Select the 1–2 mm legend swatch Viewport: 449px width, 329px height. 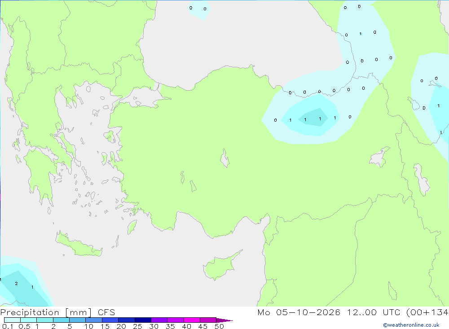[x=45, y=320]
